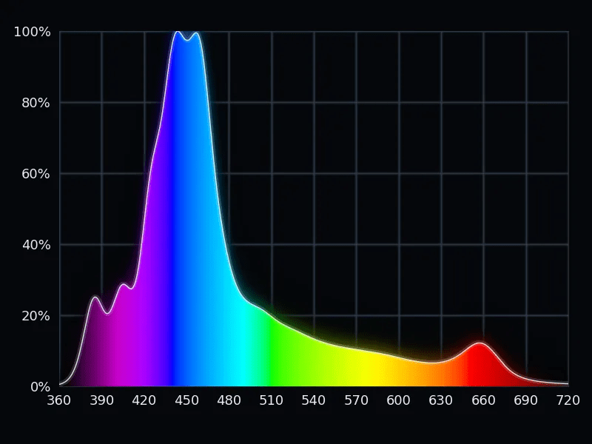Click the 690 wavelength label

tap(525, 400)
